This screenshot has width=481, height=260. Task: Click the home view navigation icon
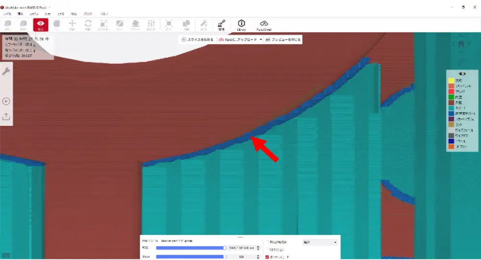[x=461, y=44]
